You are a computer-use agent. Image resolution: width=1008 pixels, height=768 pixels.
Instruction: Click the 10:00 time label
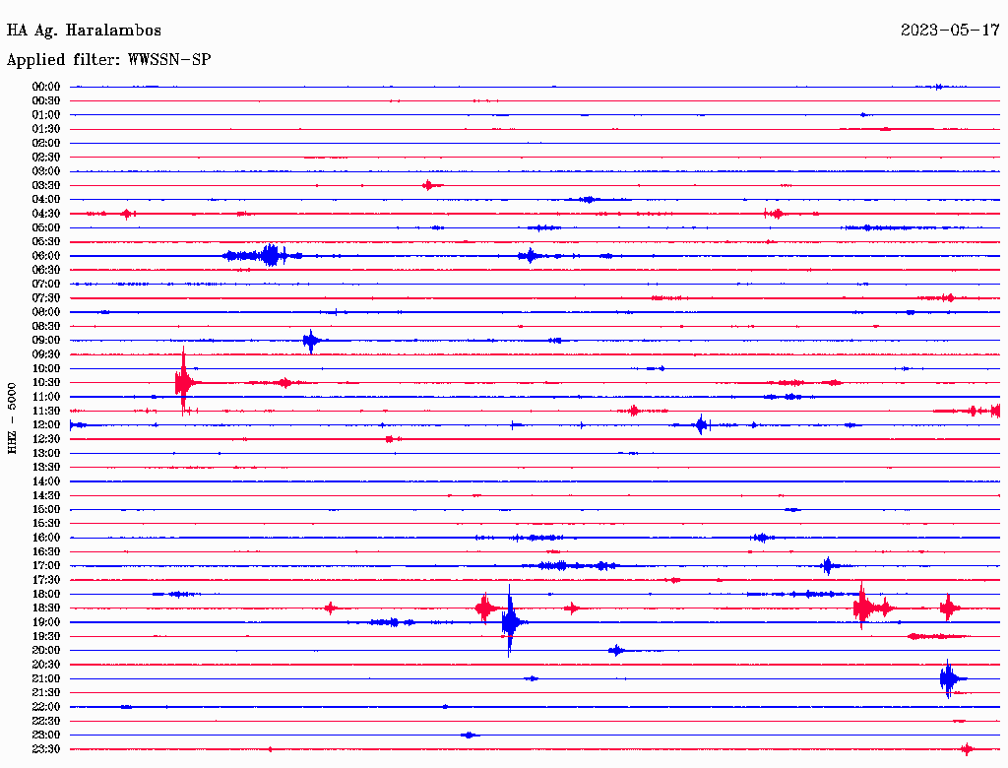click(x=46, y=368)
